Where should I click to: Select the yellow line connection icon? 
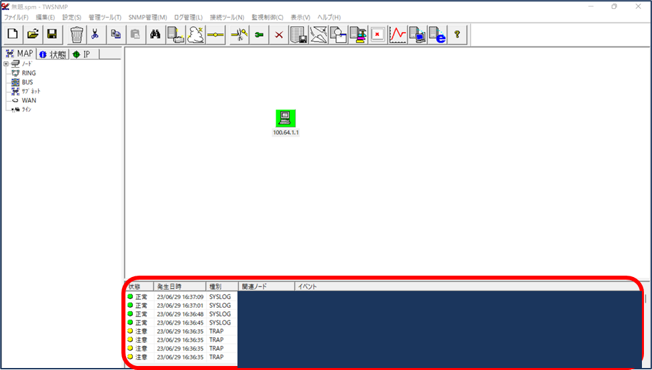pos(215,34)
